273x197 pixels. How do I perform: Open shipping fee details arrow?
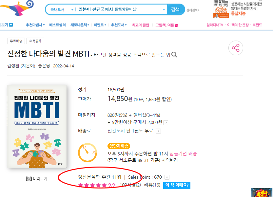point(158,131)
